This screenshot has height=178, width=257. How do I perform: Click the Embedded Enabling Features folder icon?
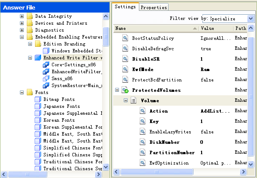pyautogui.click(x=30, y=37)
